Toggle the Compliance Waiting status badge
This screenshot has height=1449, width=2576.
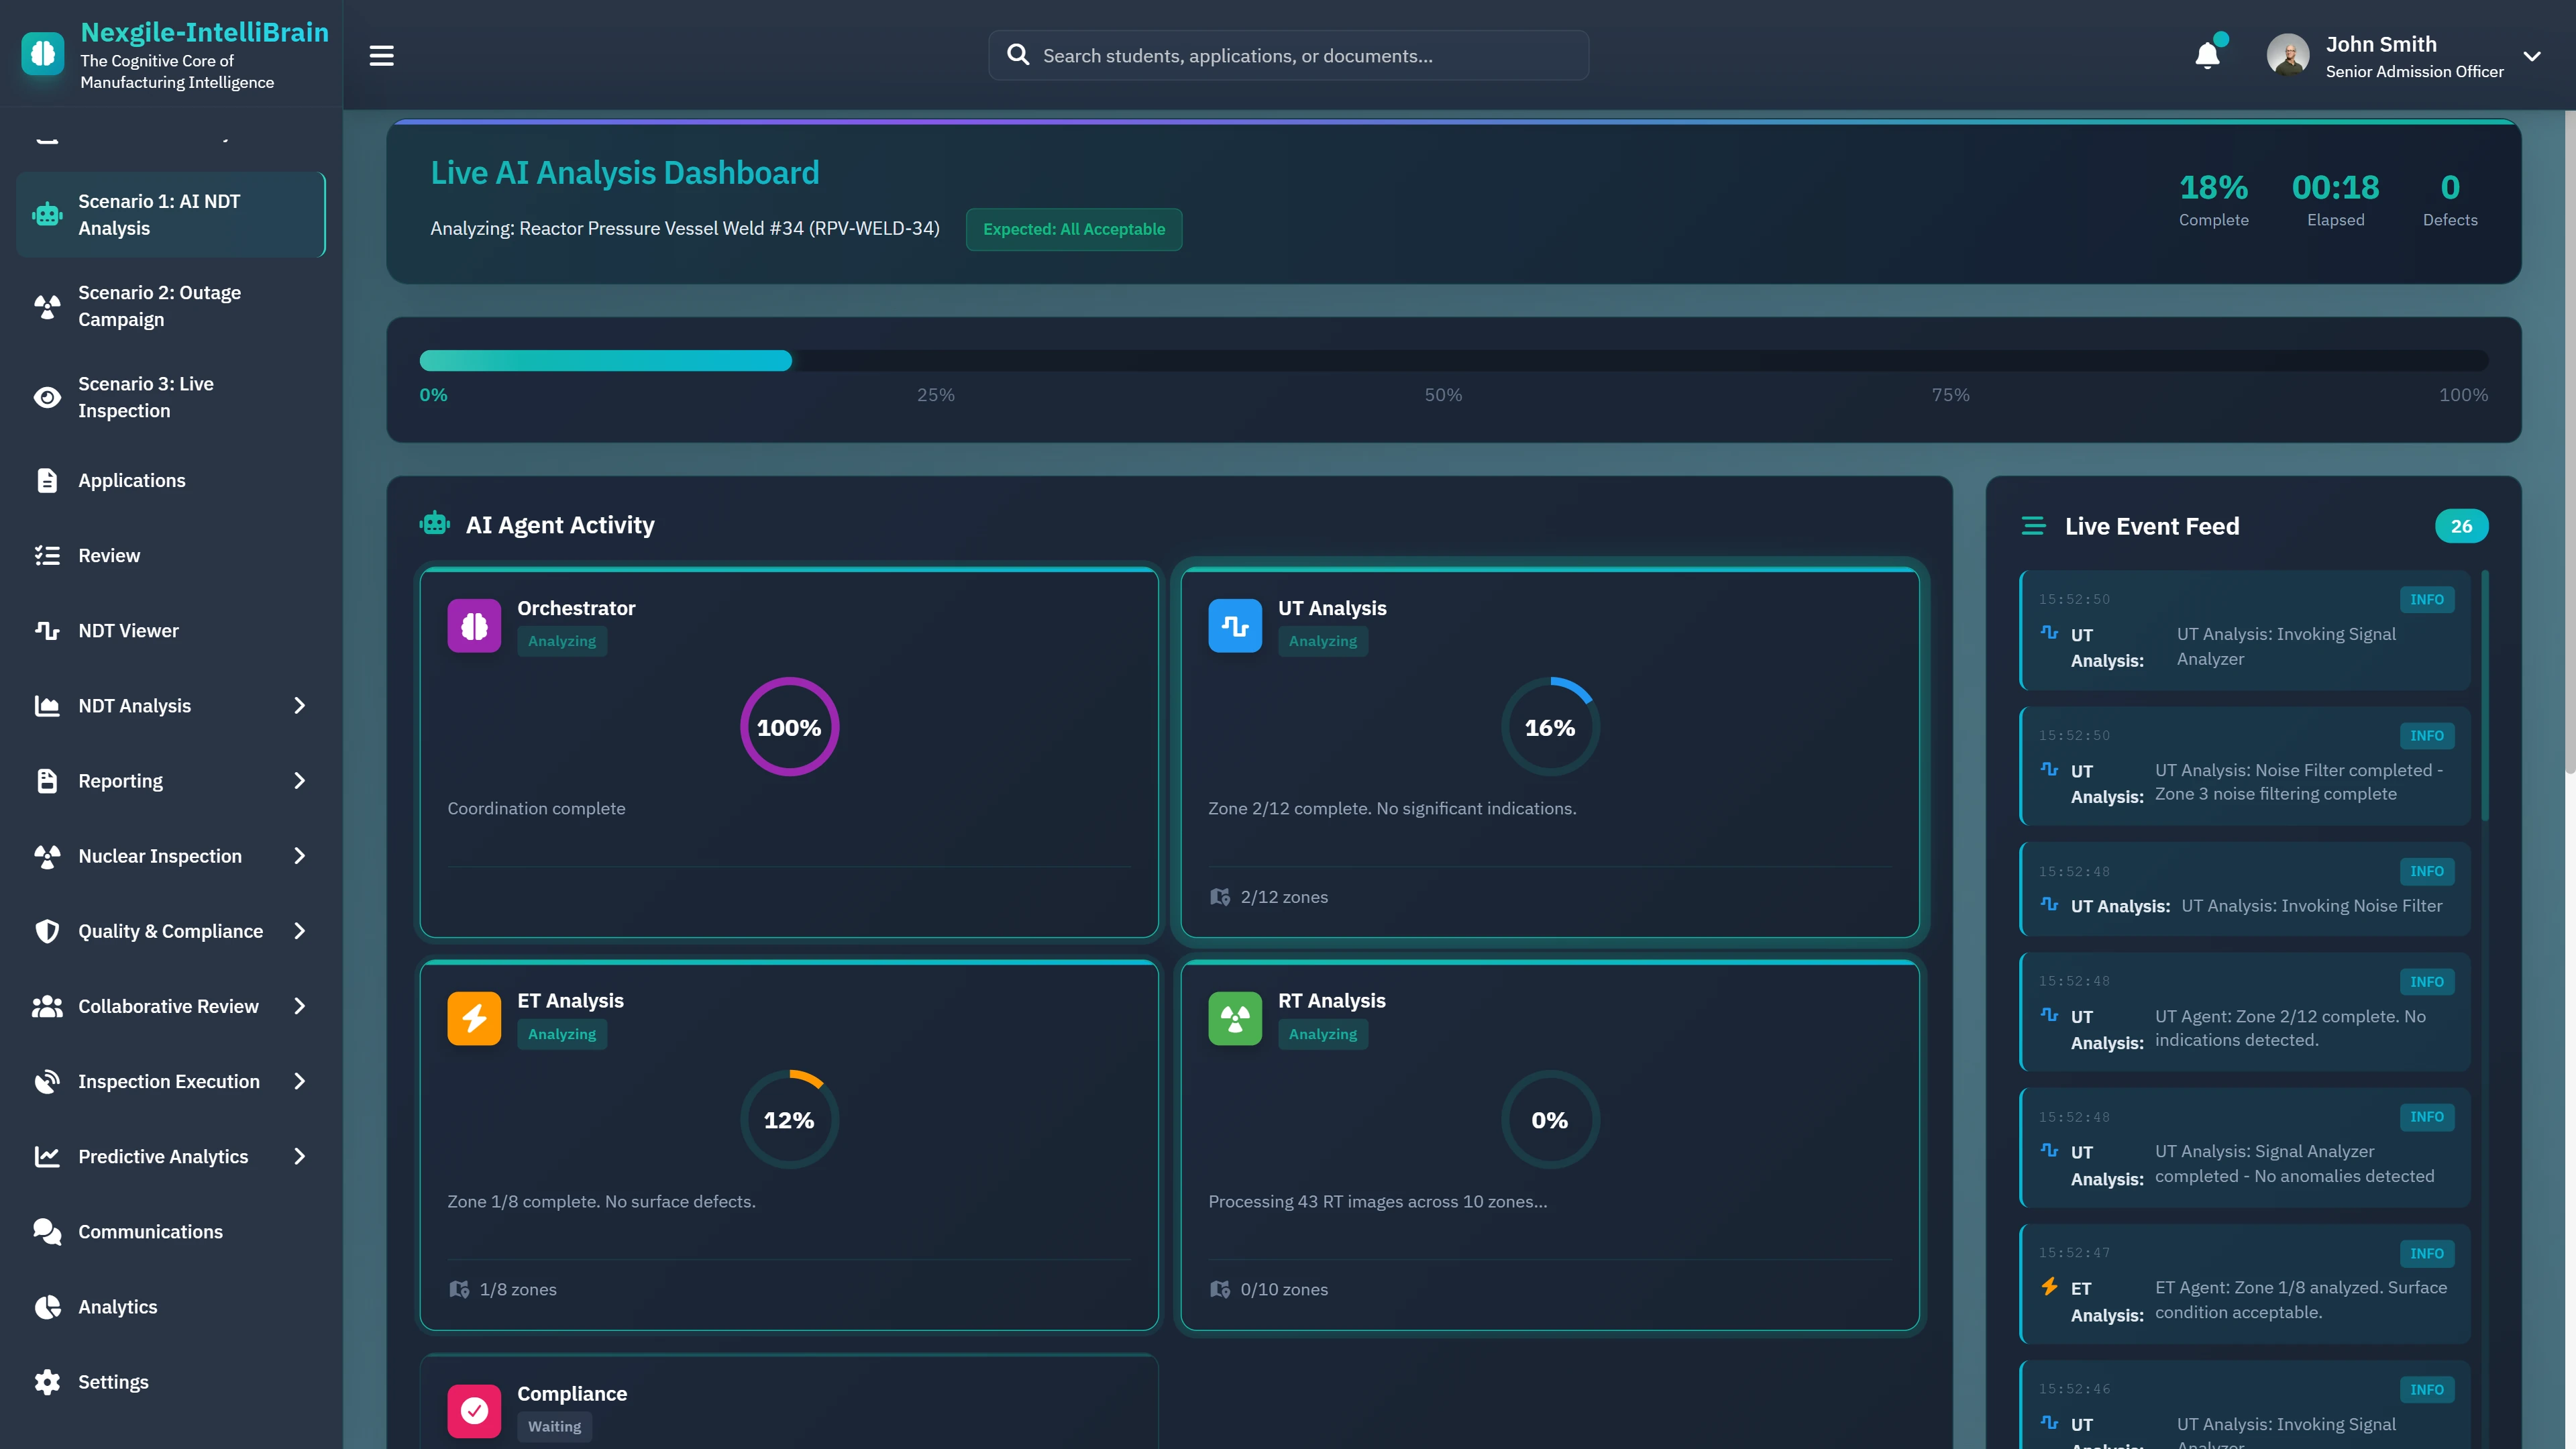tap(554, 1426)
